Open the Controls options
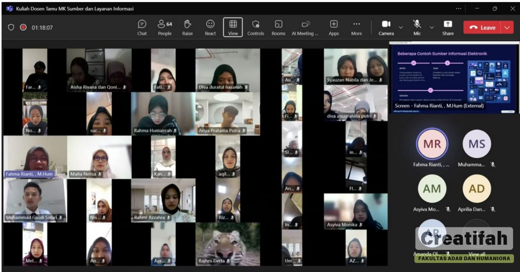520x272 pixels. [256, 27]
